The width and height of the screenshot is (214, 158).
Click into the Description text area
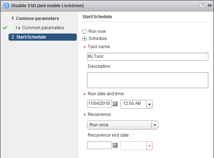148,80
